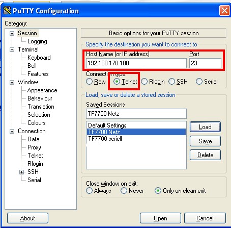Collapse the Terminal tree node
Viewport: 231px width, 228px height.
coord(12,49)
